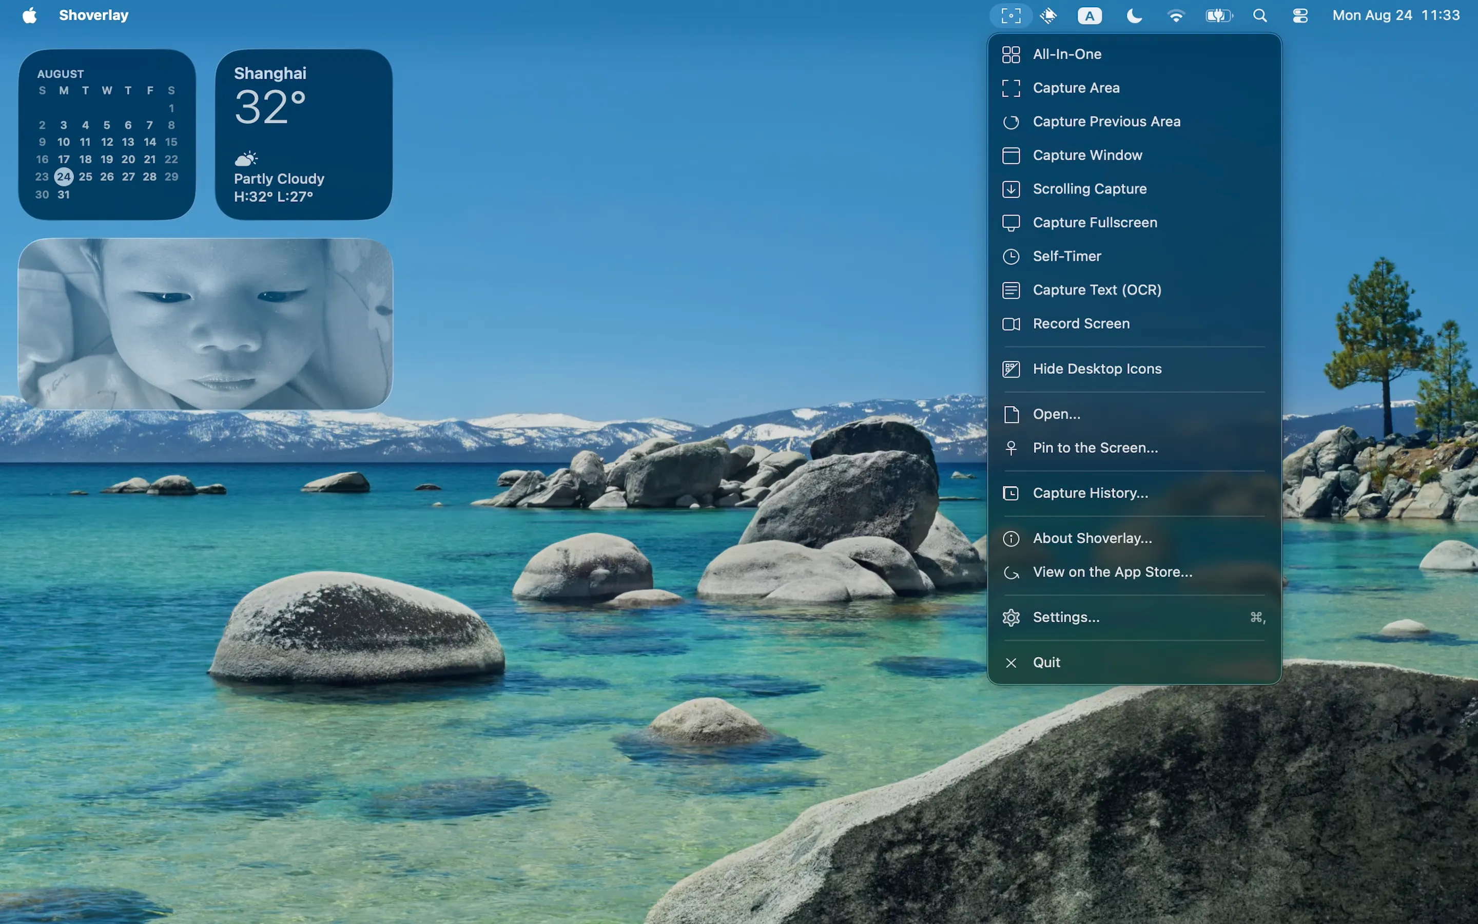Open Control Center in the menu bar
The height and width of the screenshot is (924, 1478).
(x=1300, y=15)
